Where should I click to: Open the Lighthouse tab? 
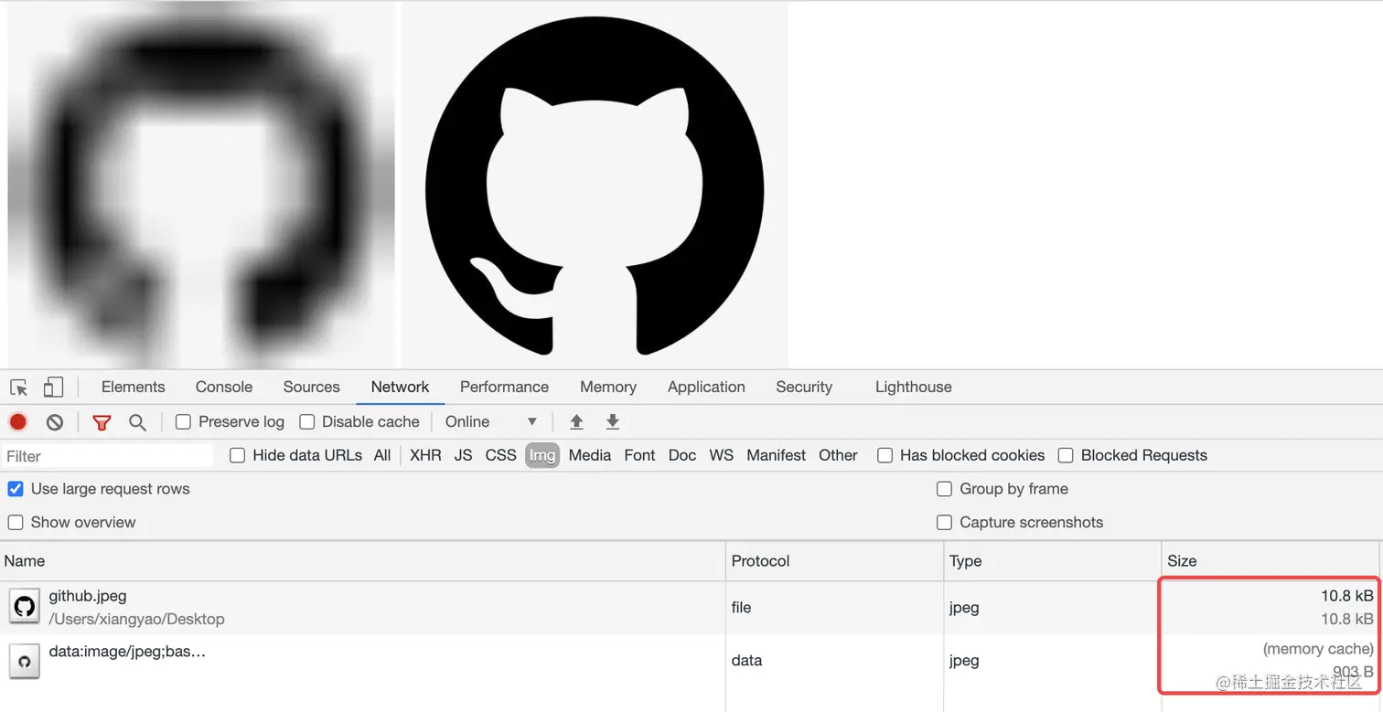914,387
